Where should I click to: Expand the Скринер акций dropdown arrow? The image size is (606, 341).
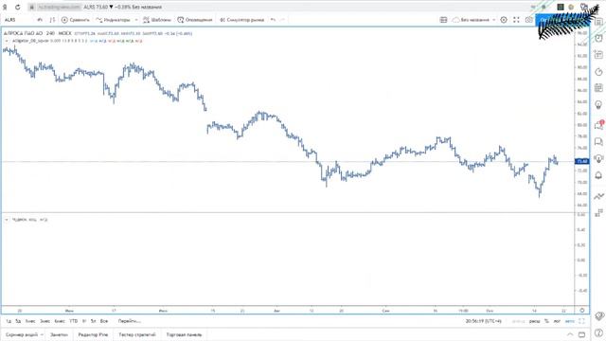[42, 334]
